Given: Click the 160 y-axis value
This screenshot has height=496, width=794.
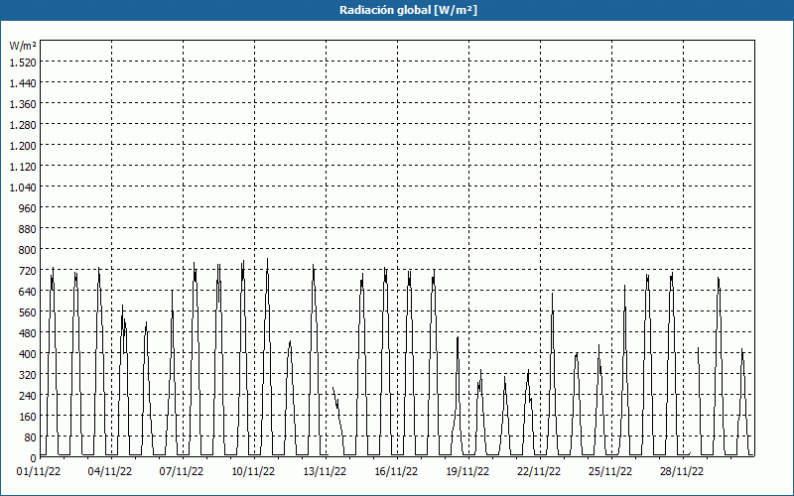Looking at the screenshot, I should tap(28, 417).
